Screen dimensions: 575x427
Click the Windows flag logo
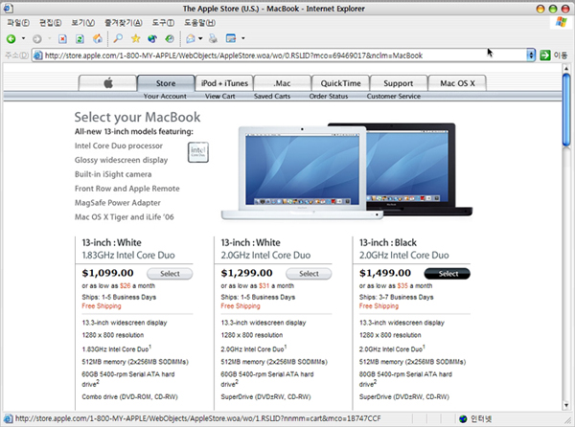click(561, 22)
